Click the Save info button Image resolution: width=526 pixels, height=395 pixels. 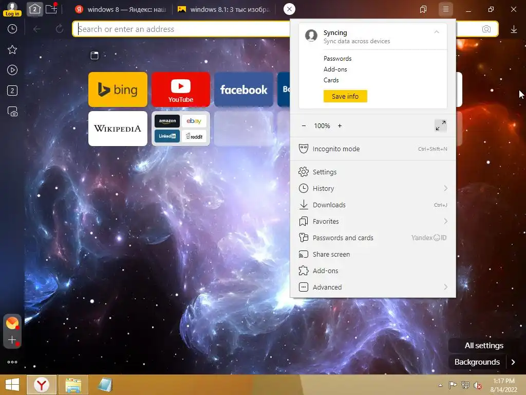coord(345,96)
